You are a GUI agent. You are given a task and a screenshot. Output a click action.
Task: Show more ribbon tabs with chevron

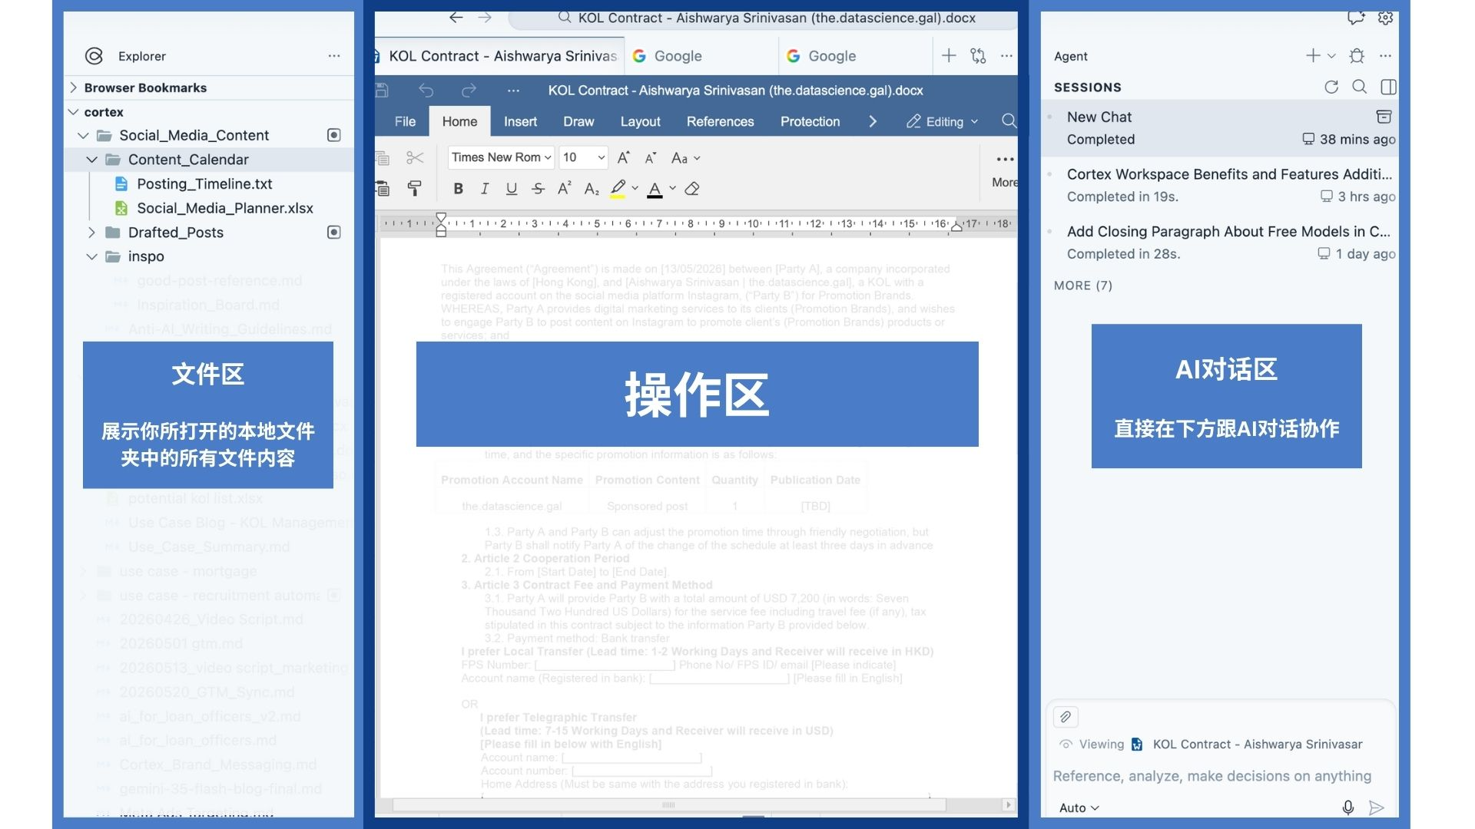(873, 121)
